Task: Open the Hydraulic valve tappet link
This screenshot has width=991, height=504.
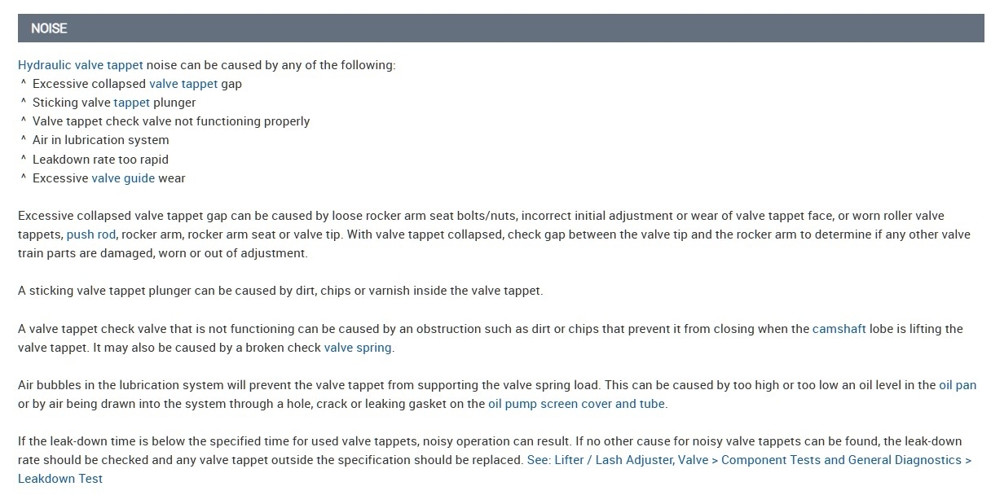Action: (80, 65)
